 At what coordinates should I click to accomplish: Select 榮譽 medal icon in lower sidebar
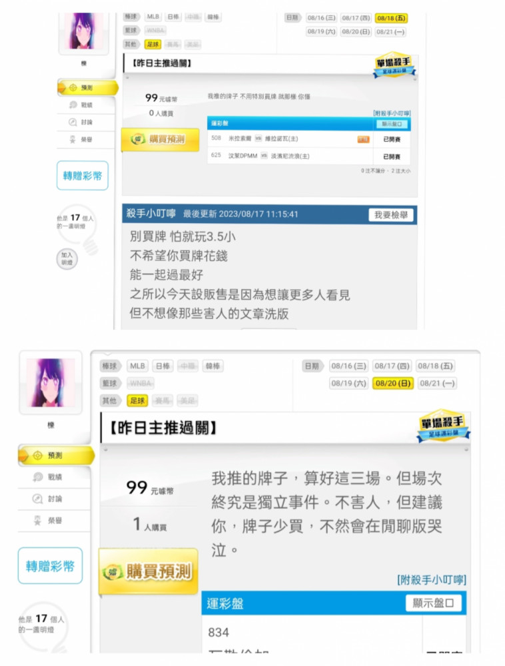click(37, 520)
